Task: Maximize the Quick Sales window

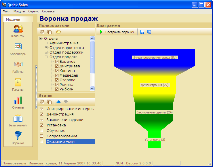Action: [201, 5]
